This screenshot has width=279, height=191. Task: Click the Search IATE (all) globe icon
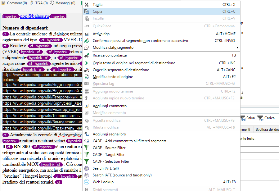(x=87, y=168)
